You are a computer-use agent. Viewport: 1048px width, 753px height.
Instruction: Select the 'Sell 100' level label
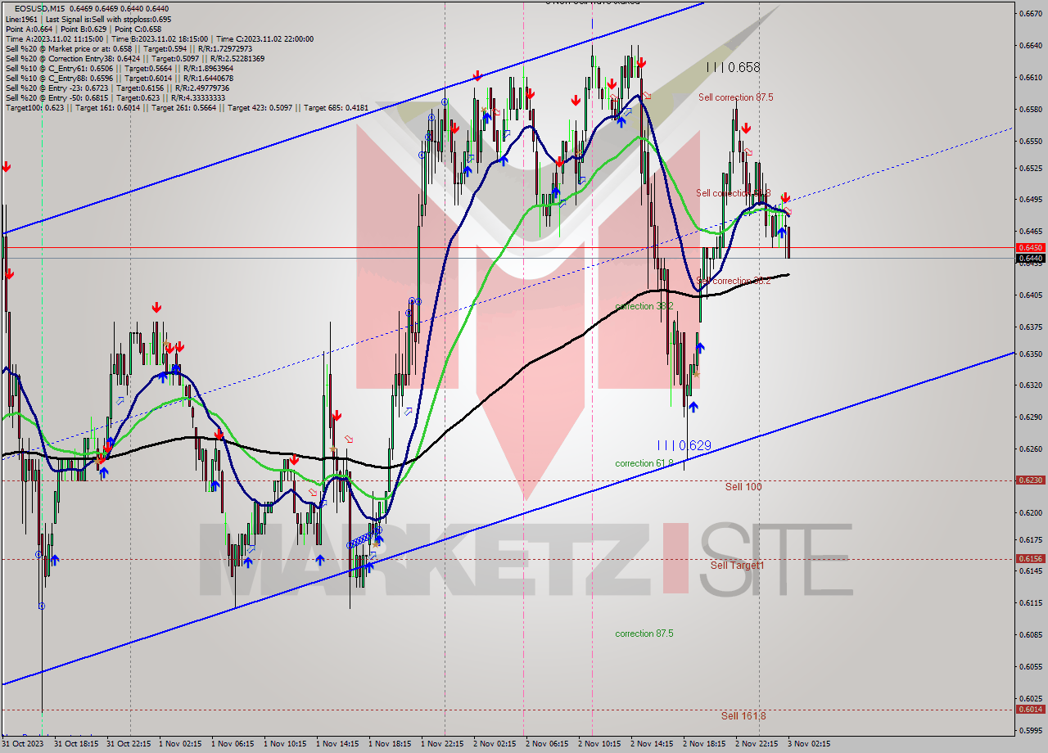pyautogui.click(x=743, y=487)
